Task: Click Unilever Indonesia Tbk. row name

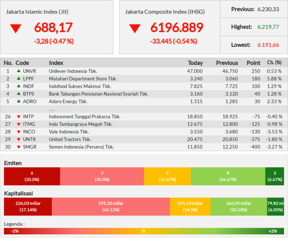Action: (73, 71)
